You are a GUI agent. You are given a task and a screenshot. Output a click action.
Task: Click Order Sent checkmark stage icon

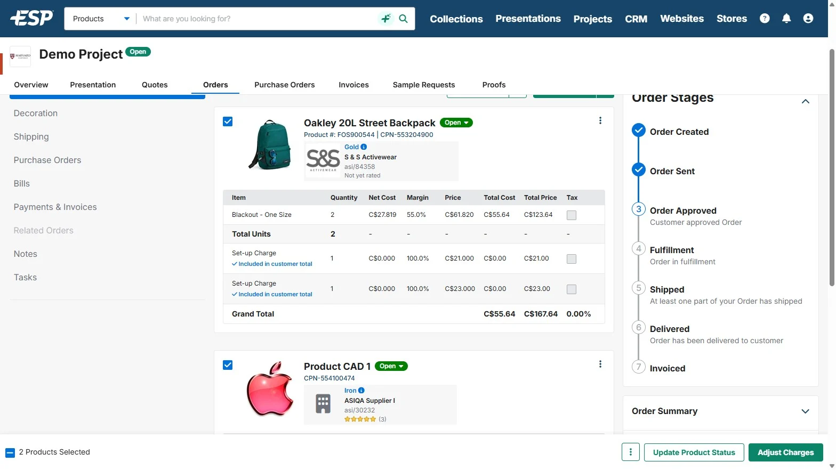pyautogui.click(x=639, y=170)
